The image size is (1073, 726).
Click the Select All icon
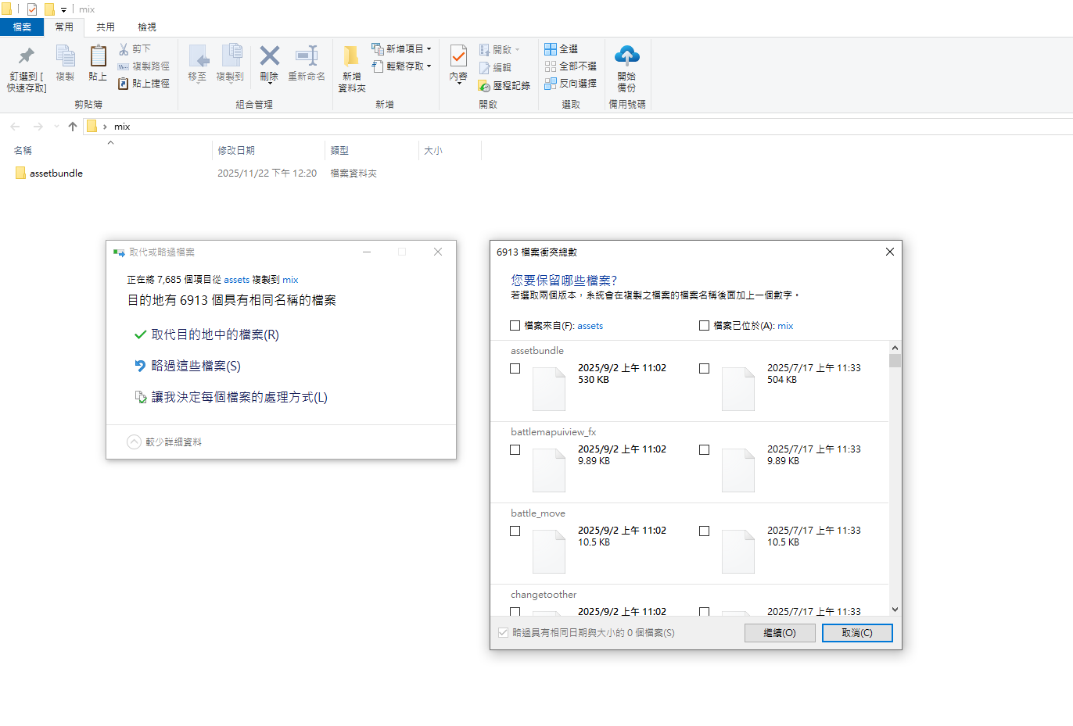point(551,48)
